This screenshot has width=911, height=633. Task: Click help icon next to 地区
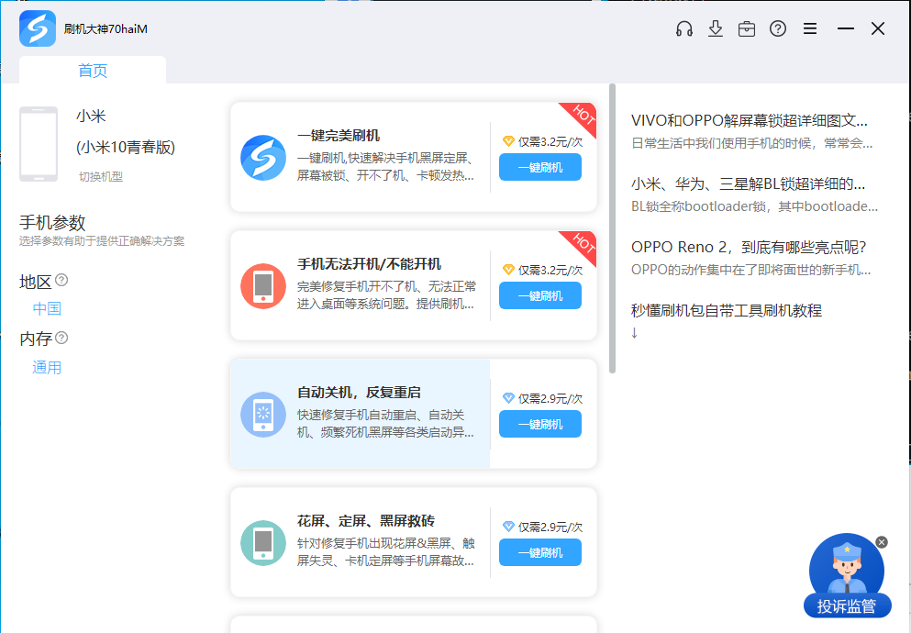point(61,280)
